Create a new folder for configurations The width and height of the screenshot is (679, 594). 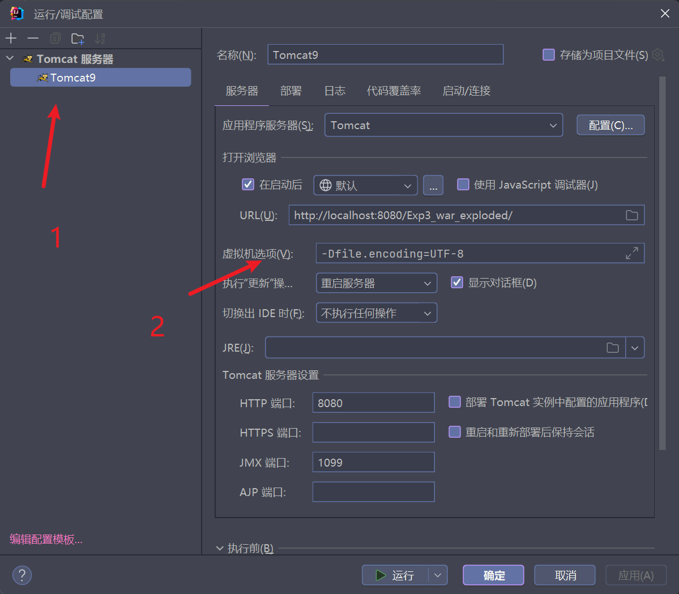(x=78, y=39)
